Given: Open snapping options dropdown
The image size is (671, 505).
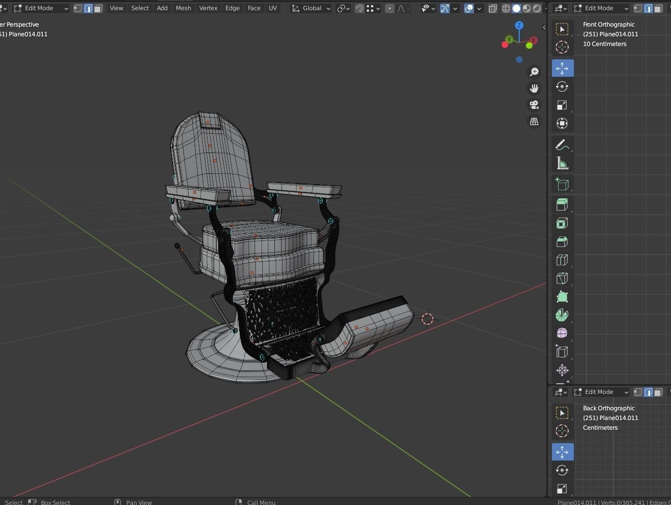Looking at the screenshot, I should point(374,8).
